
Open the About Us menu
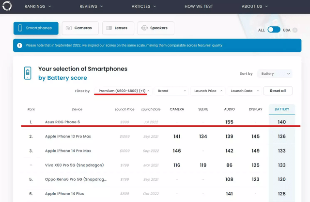pyautogui.click(x=255, y=6)
